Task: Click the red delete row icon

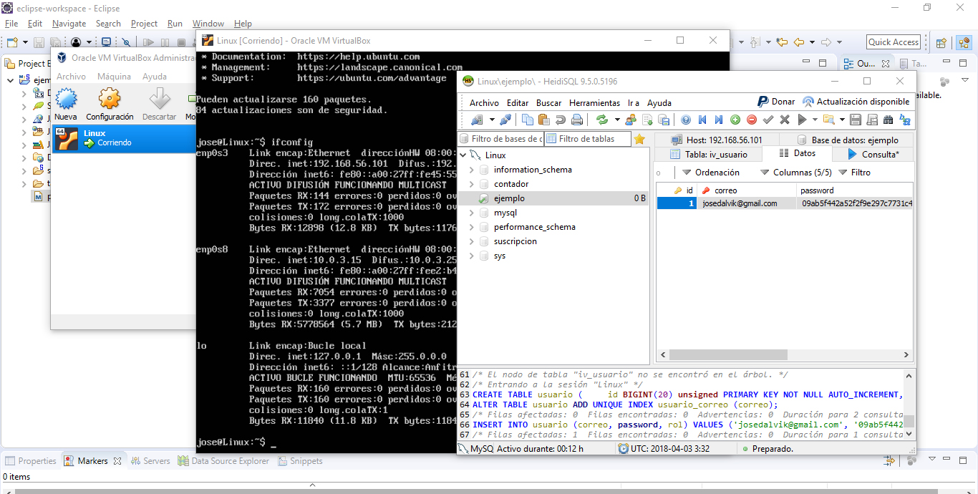Action: [x=752, y=120]
